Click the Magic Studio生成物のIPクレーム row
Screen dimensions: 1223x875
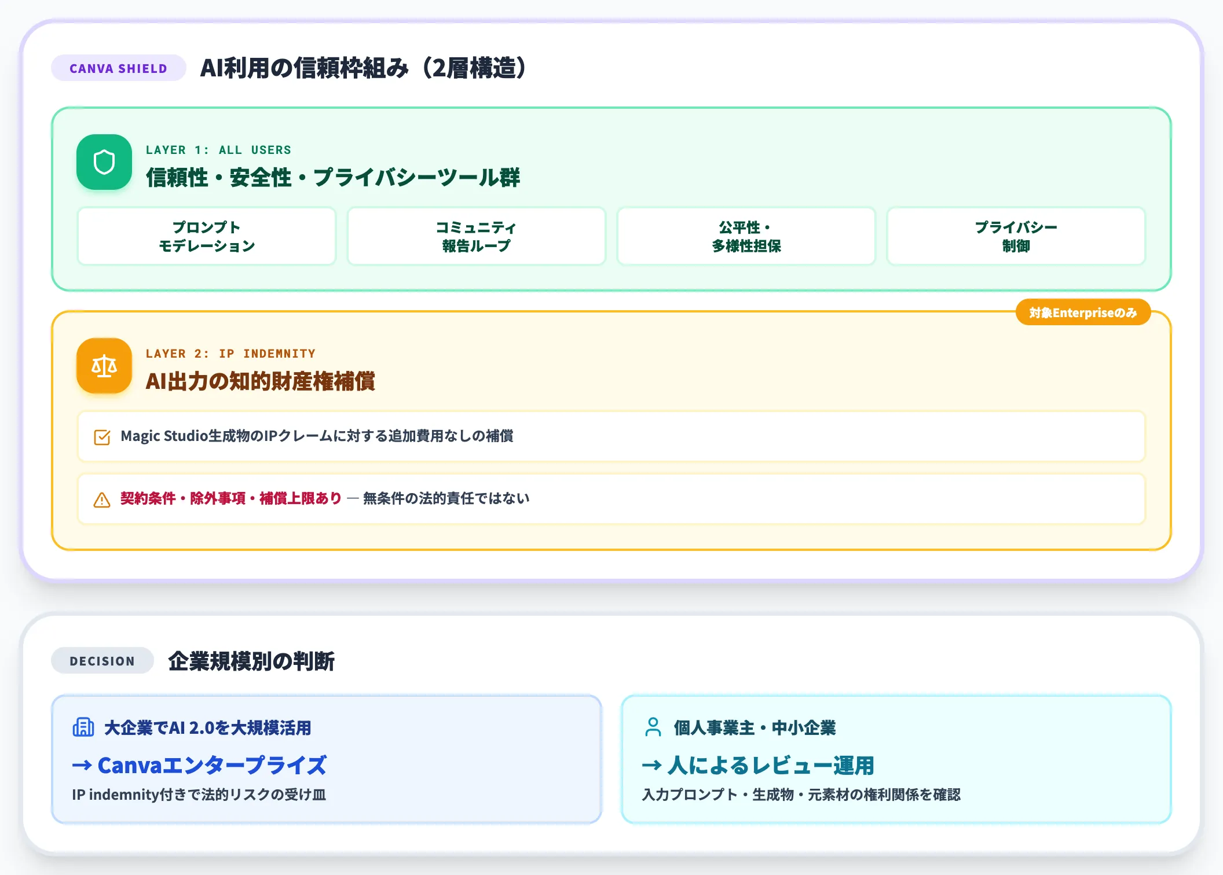(611, 436)
